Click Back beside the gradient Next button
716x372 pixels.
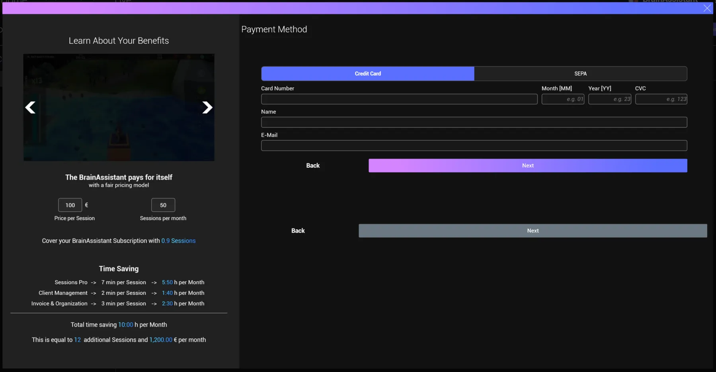click(313, 166)
